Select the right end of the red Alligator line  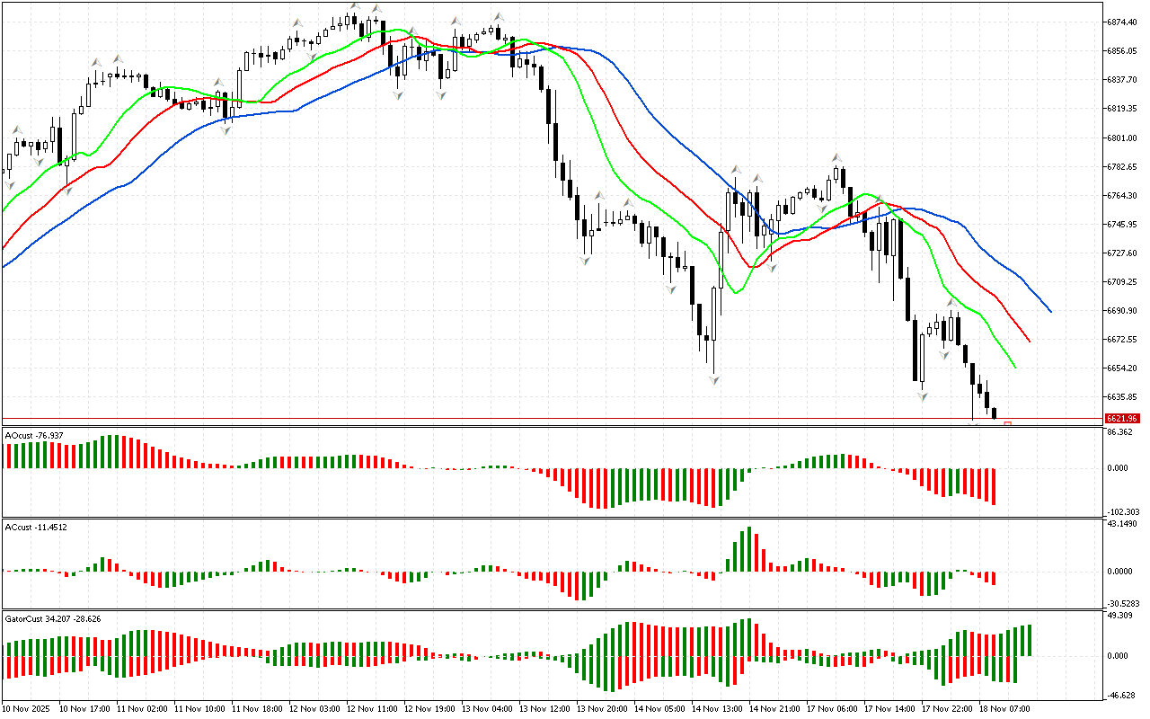(x=1029, y=341)
